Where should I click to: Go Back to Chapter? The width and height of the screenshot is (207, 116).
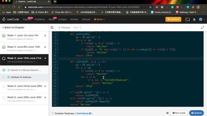click(x=13, y=27)
